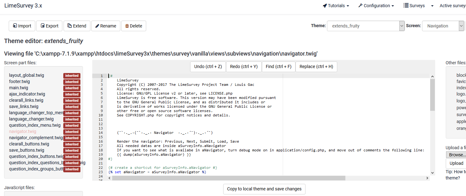Click the inherited badge beside footer.twig

pyautogui.click(x=72, y=82)
